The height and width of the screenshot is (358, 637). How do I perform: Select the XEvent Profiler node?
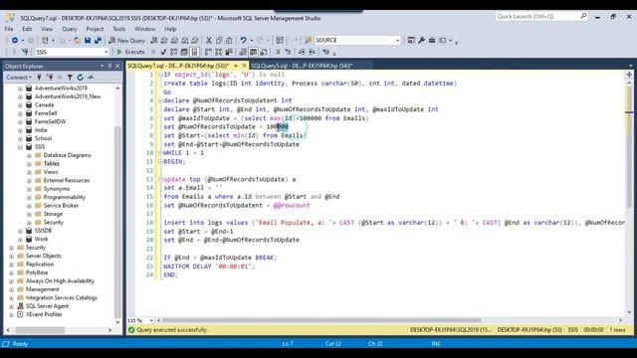click(x=44, y=314)
